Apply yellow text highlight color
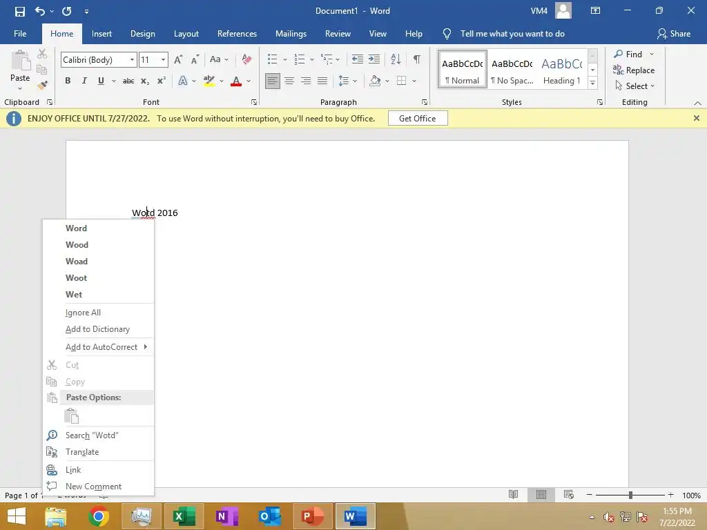Viewport: 707px width, 530px height. point(209,81)
